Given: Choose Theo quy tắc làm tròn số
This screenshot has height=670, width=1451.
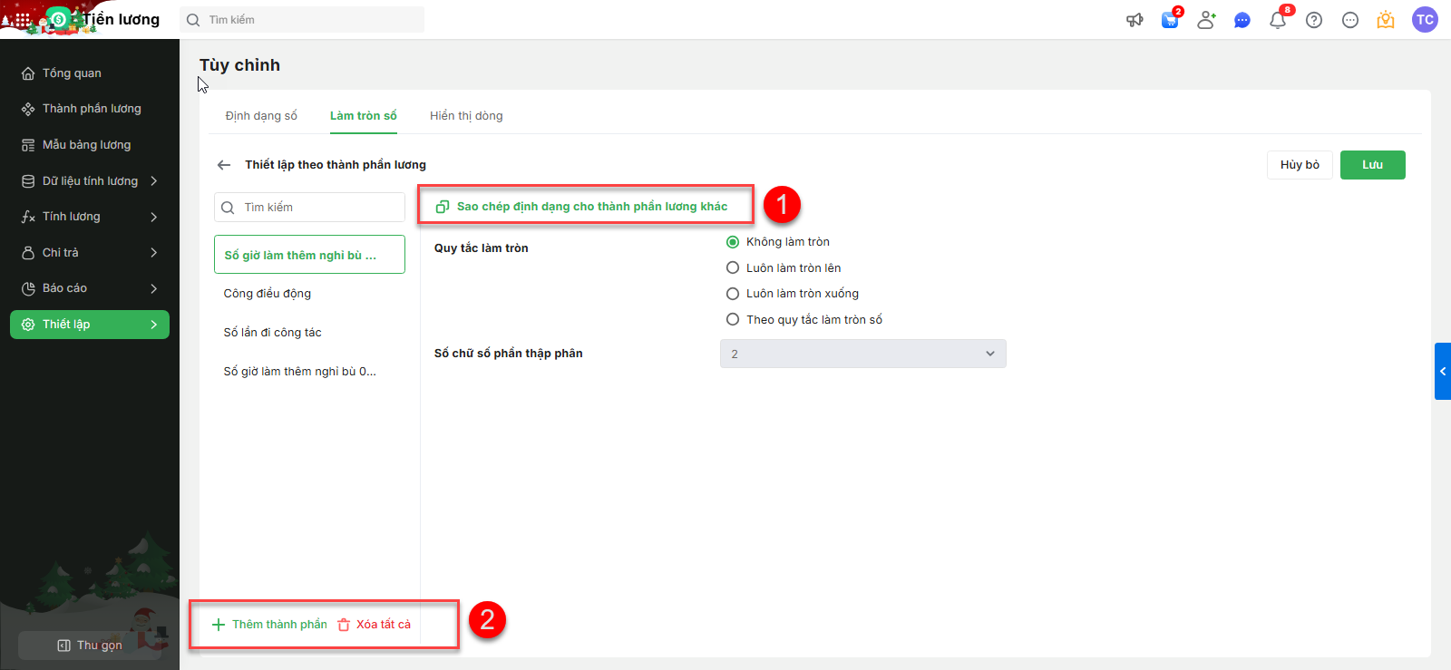Looking at the screenshot, I should pos(733,320).
